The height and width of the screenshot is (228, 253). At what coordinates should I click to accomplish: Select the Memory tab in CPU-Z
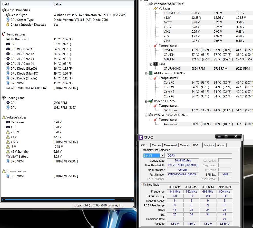[x=185, y=145]
